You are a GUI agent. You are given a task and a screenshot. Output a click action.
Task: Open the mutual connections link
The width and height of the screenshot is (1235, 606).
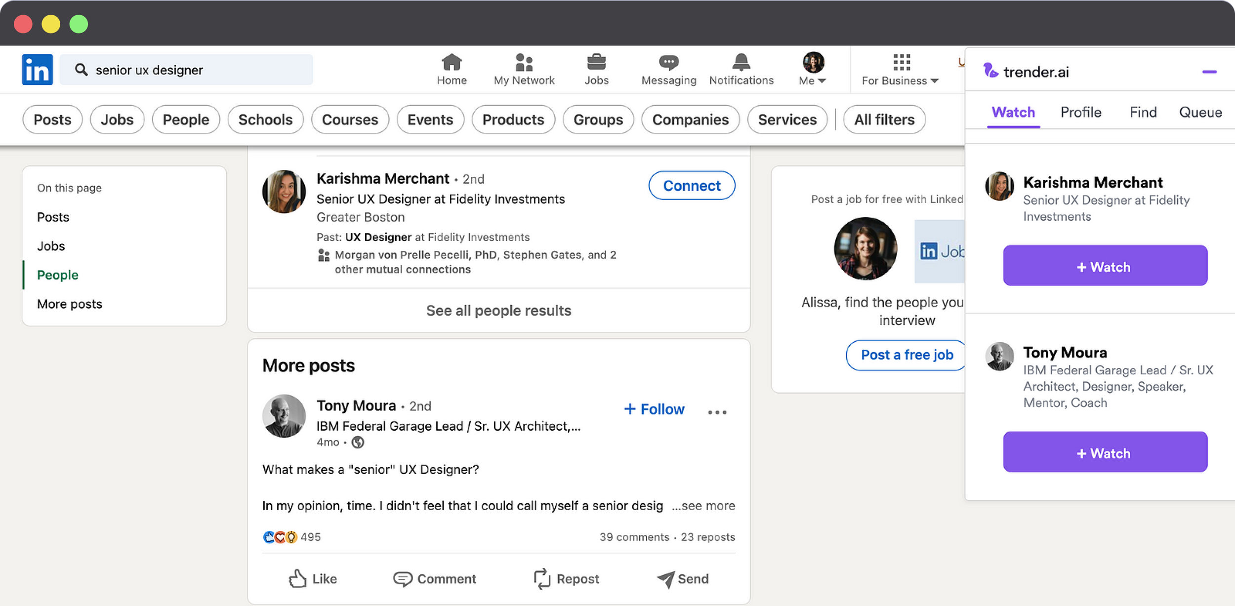[x=476, y=262]
